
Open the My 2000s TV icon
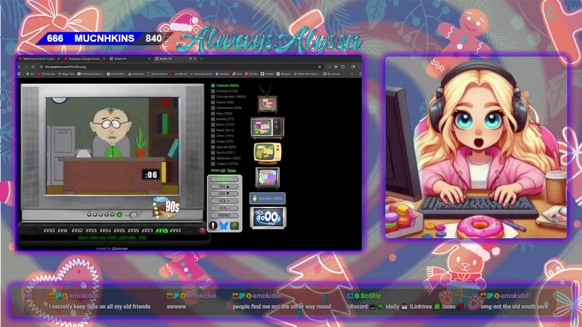pyautogui.click(x=268, y=218)
